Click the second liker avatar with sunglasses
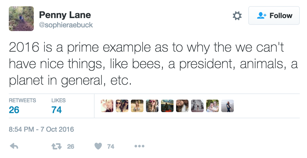The width and height of the screenshot is (307, 158). tap(122, 106)
